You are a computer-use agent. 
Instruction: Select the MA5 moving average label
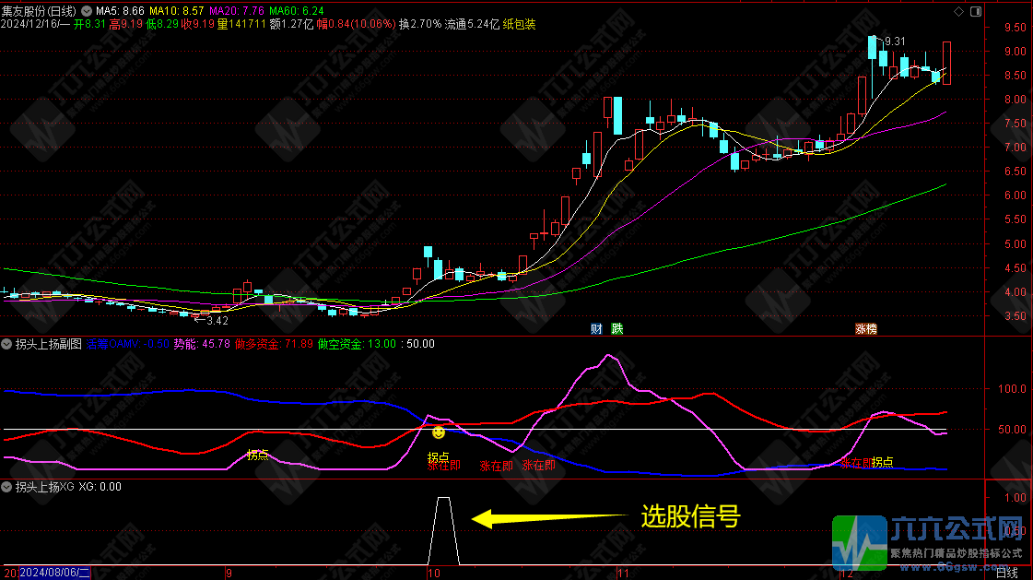point(122,10)
